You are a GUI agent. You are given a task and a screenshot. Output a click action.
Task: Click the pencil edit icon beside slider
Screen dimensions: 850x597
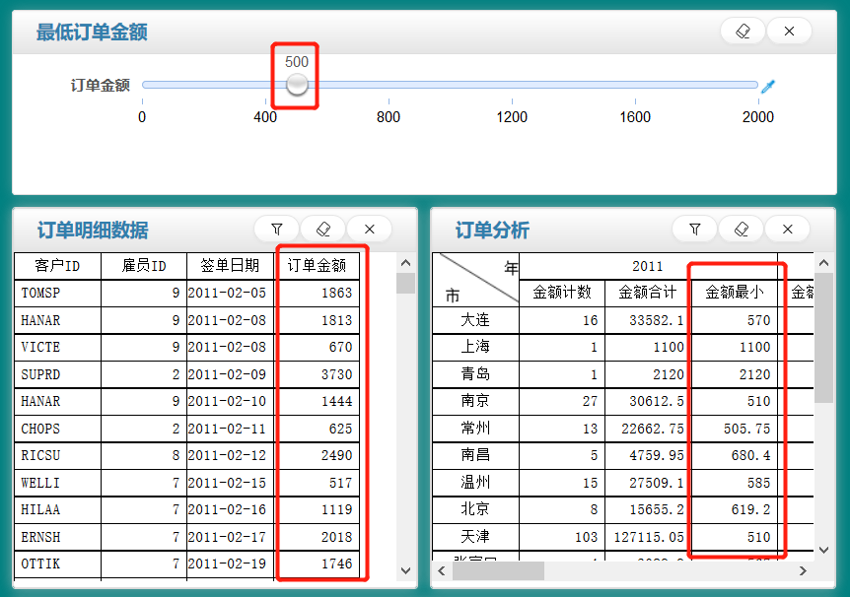[768, 86]
